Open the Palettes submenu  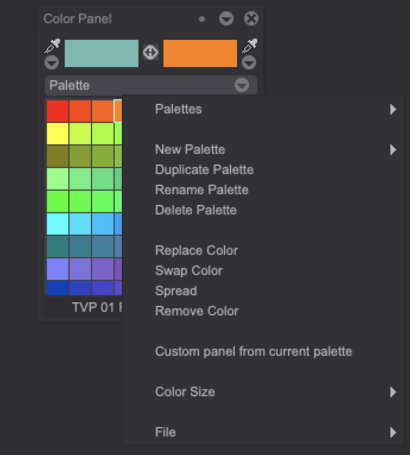263,109
